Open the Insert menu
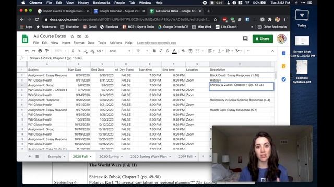This screenshot has height=187, width=334. pos(66,43)
